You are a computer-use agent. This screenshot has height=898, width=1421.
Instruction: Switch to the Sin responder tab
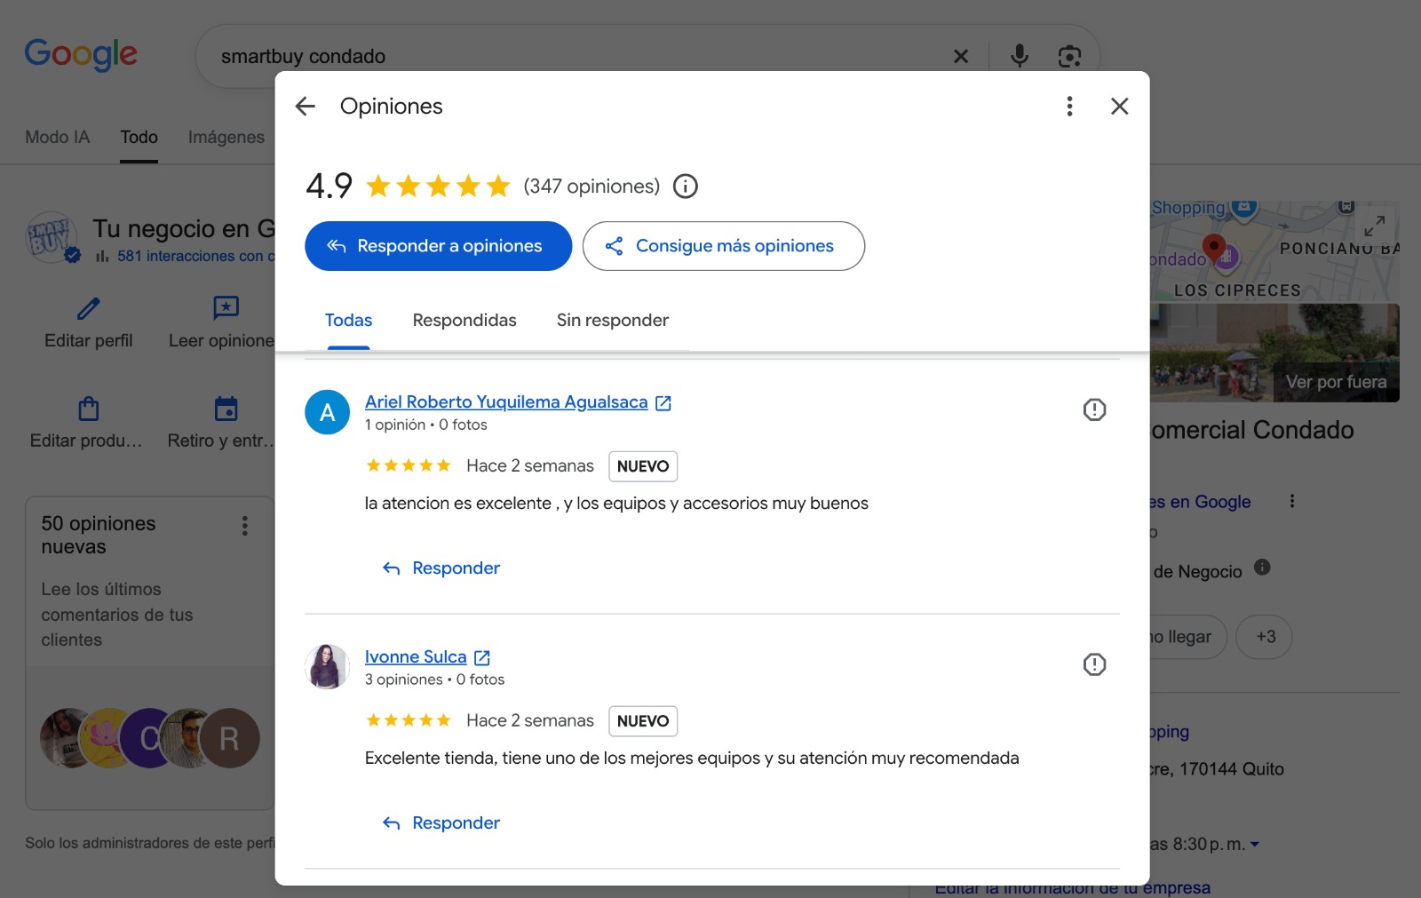pos(613,321)
